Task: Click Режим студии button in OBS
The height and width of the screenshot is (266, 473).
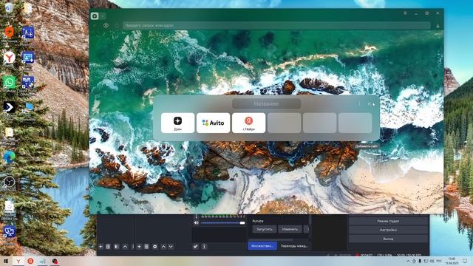Action: (x=388, y=221)
